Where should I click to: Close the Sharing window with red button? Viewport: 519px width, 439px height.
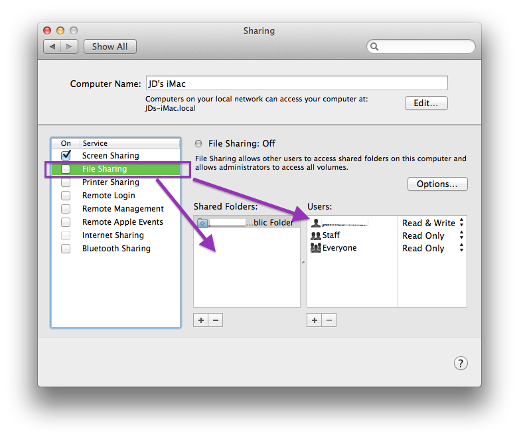pos(47,31)
